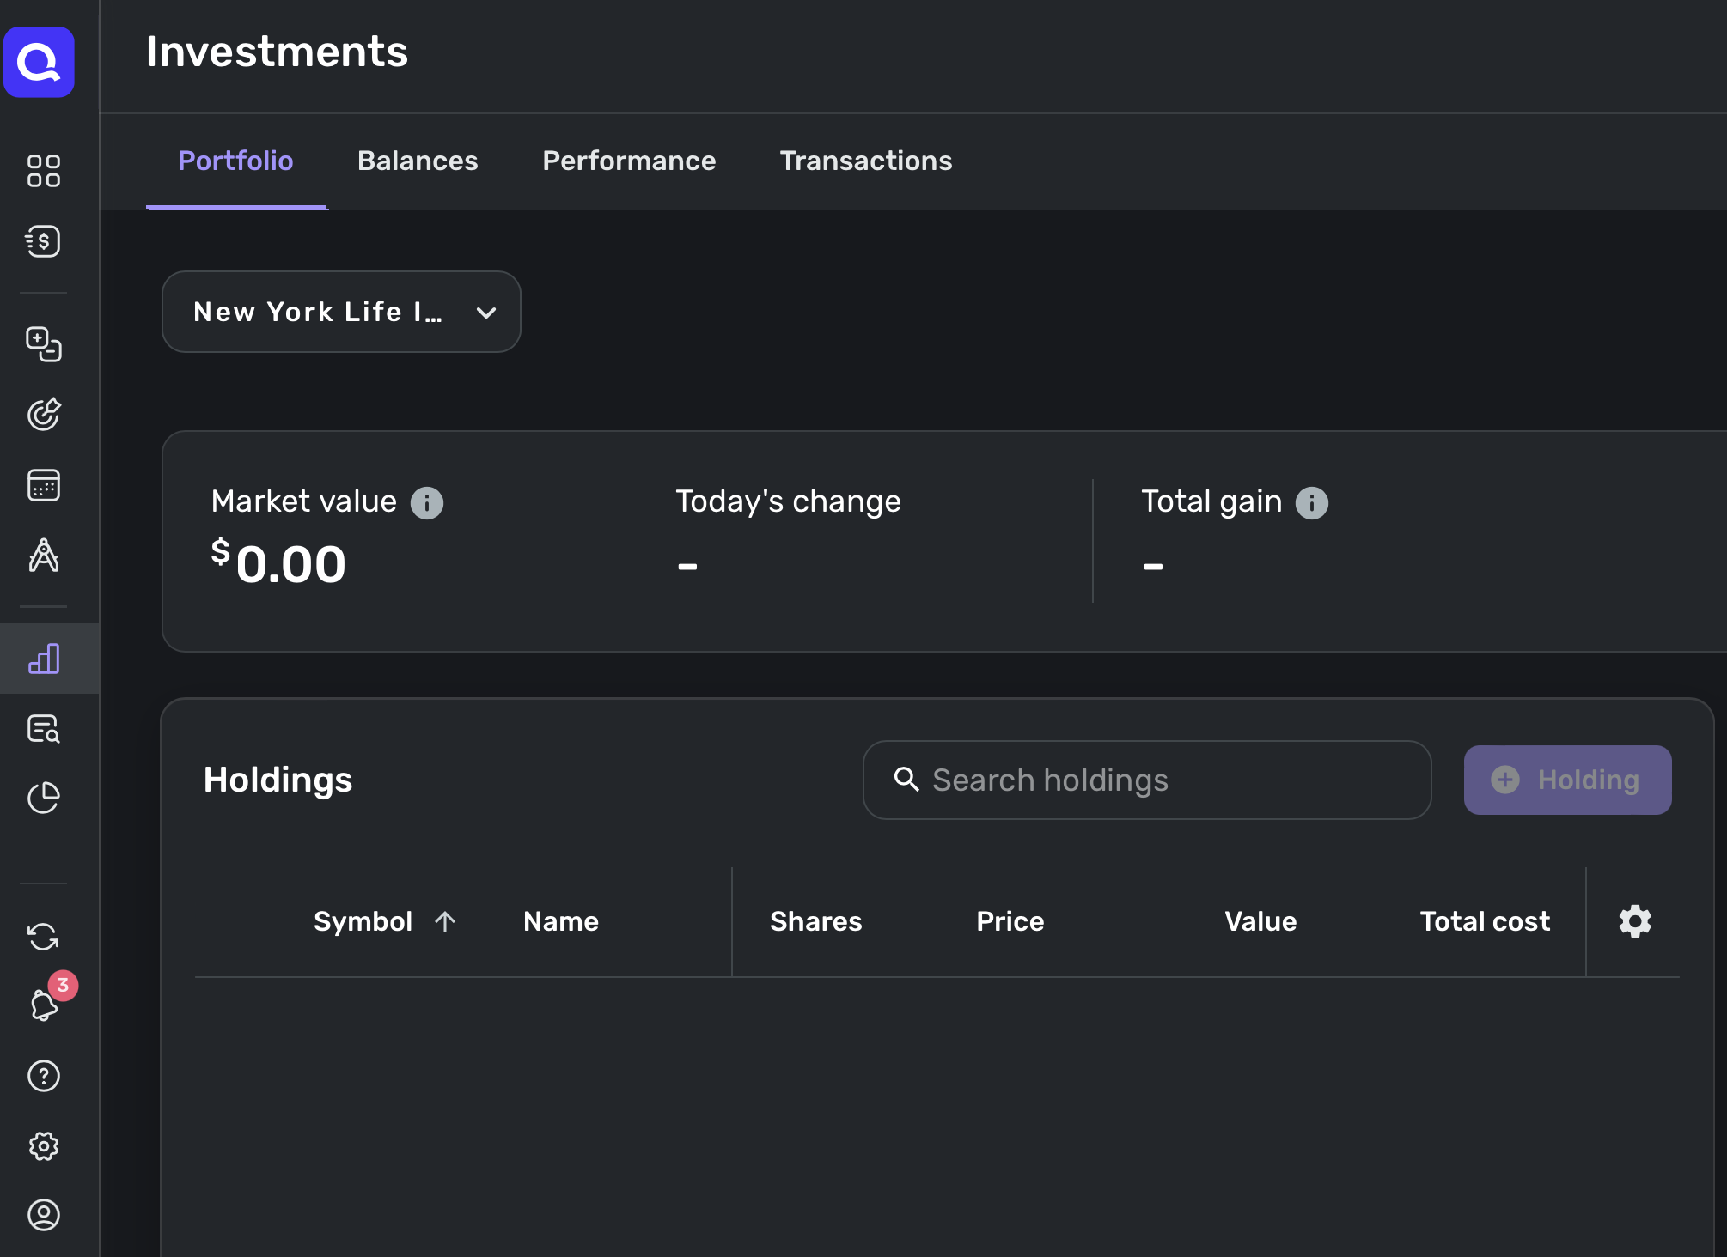Click the sync refresh icon in sidebar

(x=43, y=937)
